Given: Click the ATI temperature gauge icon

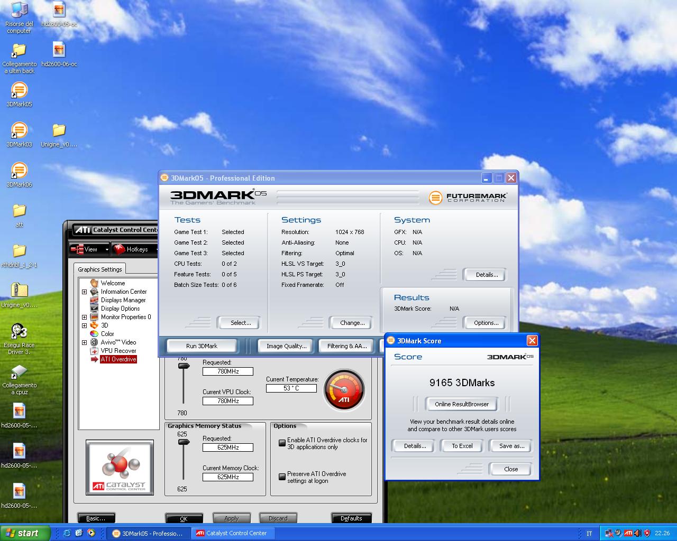Looking at the screenshot, I should (344, 390).
